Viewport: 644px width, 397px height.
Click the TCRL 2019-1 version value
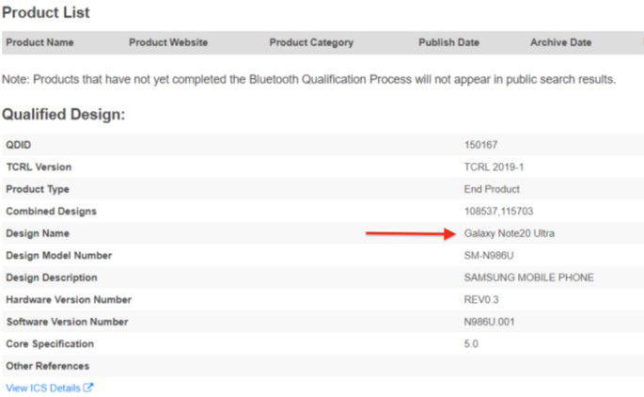495,167
